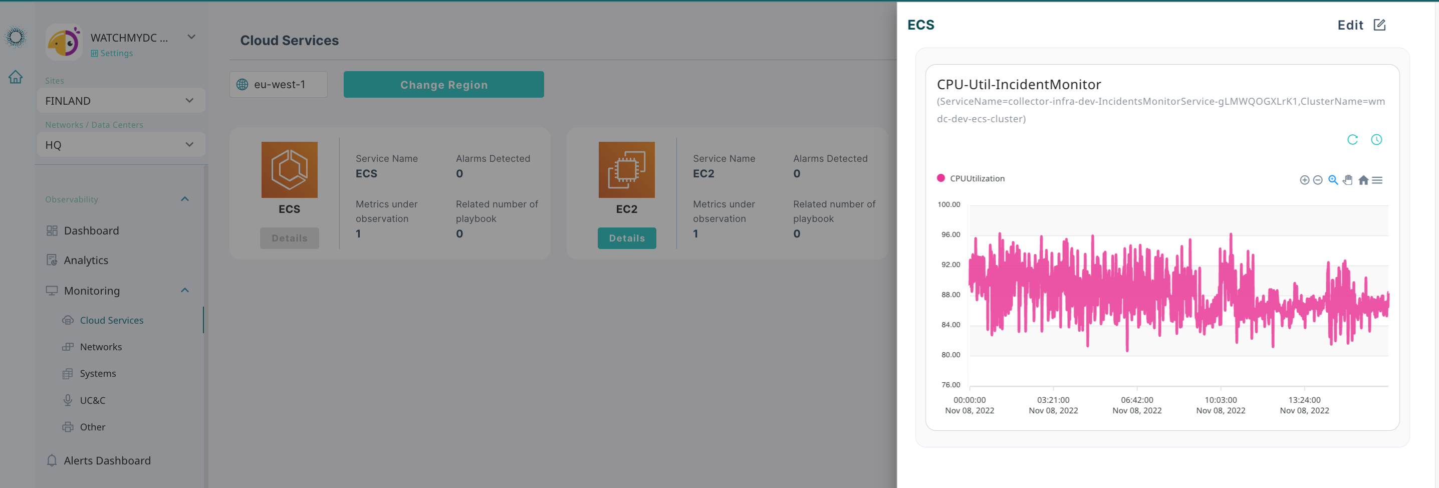Collapse the Observability section
This screenshot has height=488, width=1439.
184,199
